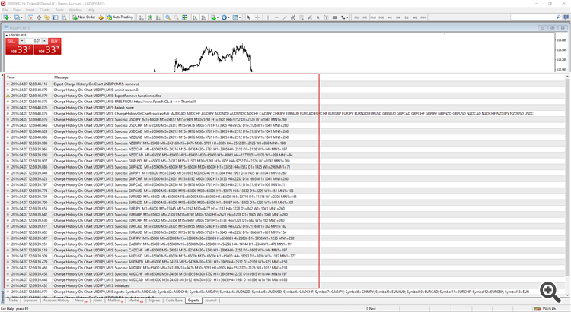The image size is (571, 312).
Task: Open the View menu
Action: point(17,10)
